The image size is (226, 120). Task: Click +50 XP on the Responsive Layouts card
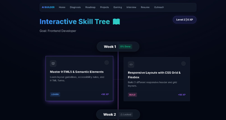tap(182, 95)
